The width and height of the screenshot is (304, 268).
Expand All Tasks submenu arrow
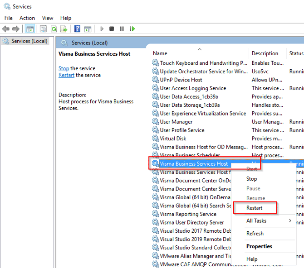(x=290, y=221)
